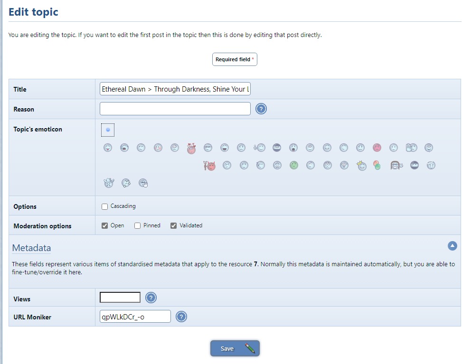This screenshot has width=462, height=364.
Task: Choose the ninja emoticon with dark mask
Action: [x=415, y=166]
